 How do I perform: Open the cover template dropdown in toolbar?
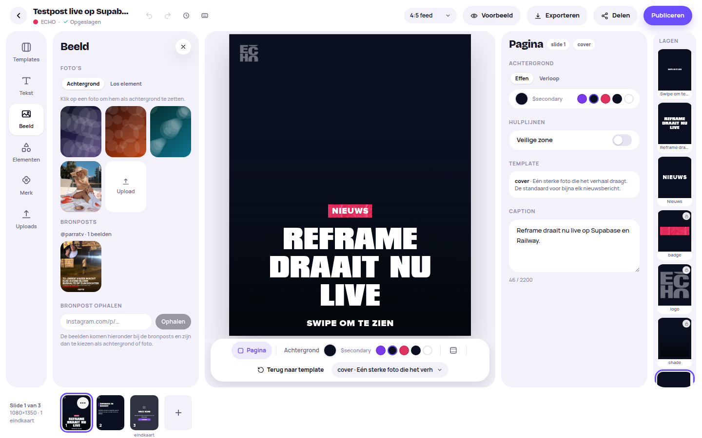390,370
